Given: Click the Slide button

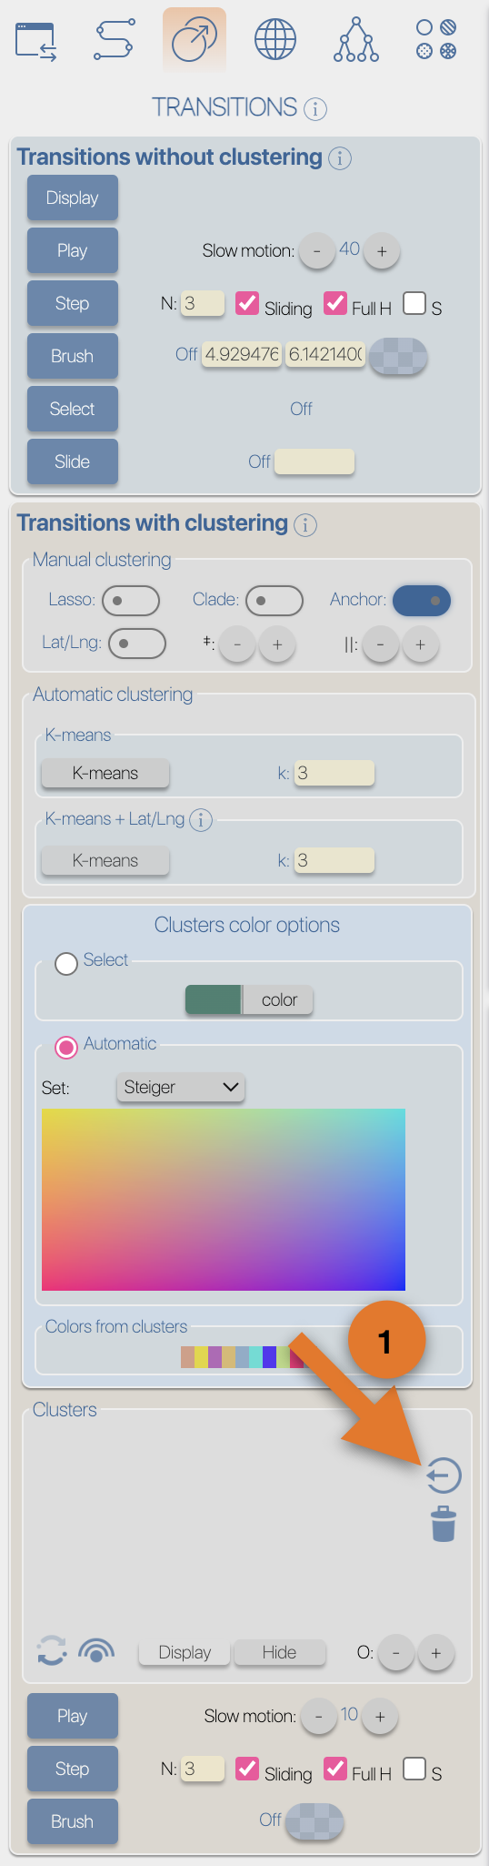Looking at the screenshot, I should tap(73, 461).
